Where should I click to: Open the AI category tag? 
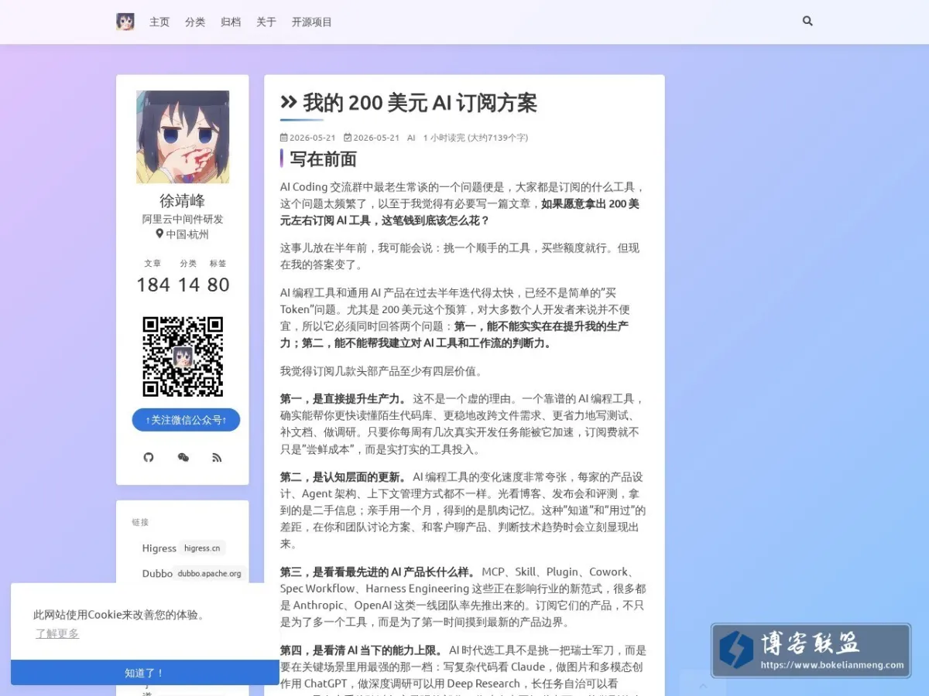tap(411, 138)
